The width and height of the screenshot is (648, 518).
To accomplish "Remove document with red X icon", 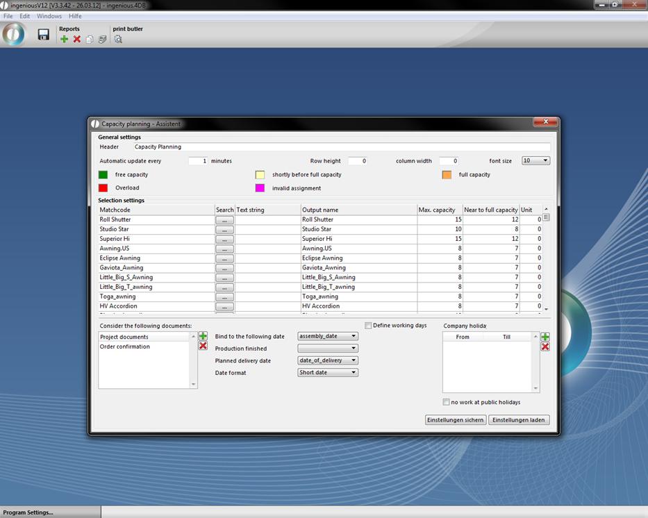I will 203,346.
